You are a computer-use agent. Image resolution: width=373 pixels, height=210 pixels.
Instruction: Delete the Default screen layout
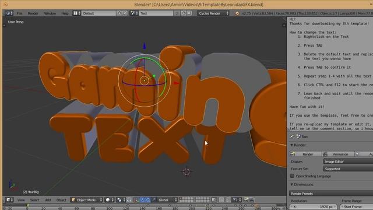[x=125, y=13]
